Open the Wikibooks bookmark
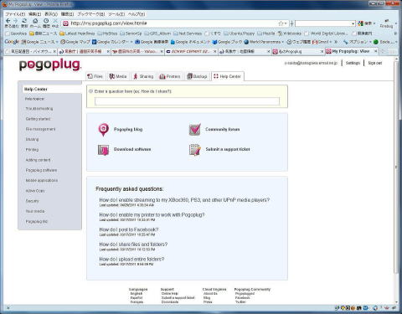Viewport: 402px width, 314px height. pos(289,33)
